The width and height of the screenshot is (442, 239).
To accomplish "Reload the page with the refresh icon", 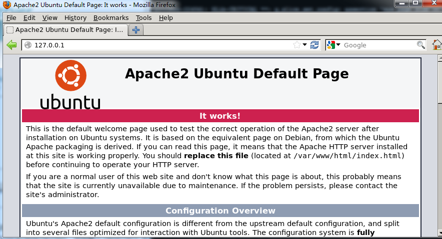I will point(314,45).
